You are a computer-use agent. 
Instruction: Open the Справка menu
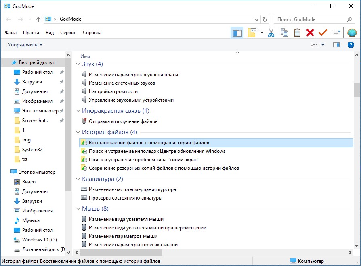tap(92, 33)
